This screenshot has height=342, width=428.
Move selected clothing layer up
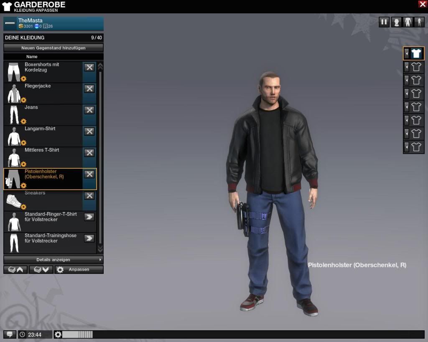pyautogui.click(x=16, y=270)
